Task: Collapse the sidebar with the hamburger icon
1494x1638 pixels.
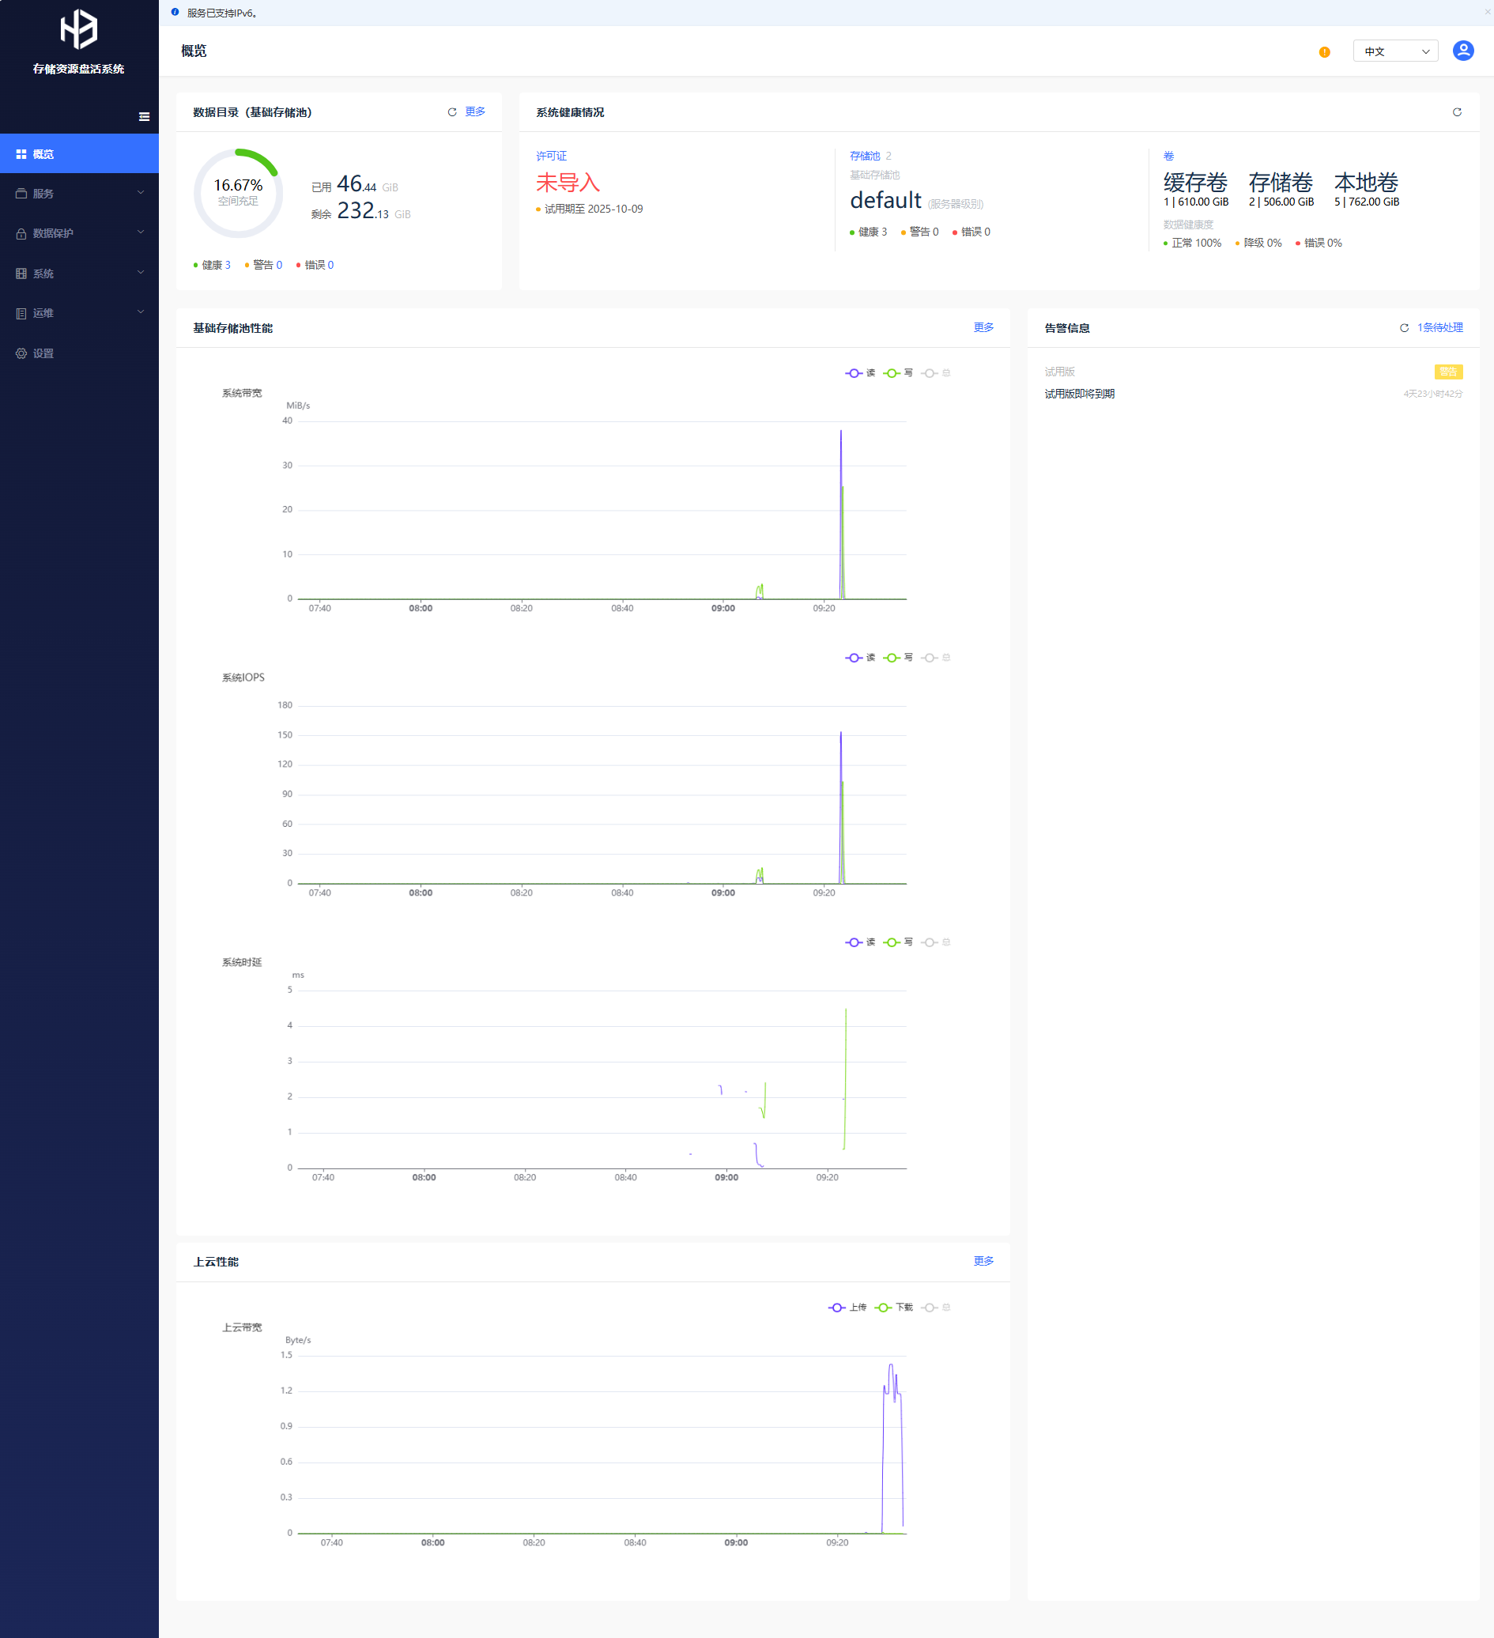Action: click(x=144, y=117)
